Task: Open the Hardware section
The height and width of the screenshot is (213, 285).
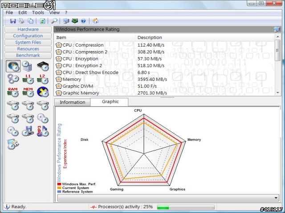Action: [x=28, y=29]
